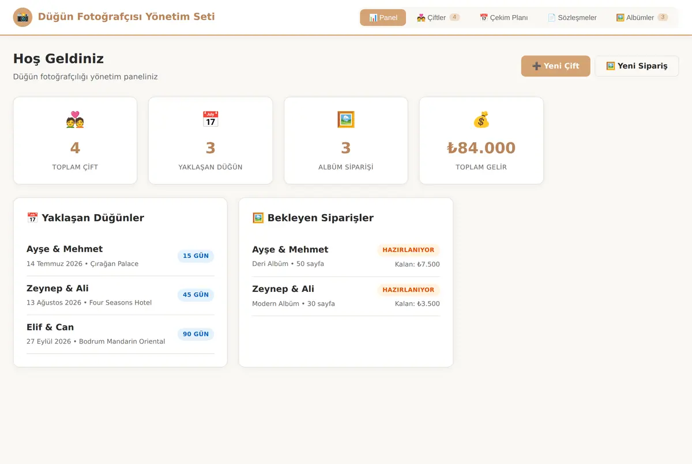Open Zeynep & Ali pending album order
This screenshot has height=464, width=692.
346,296
